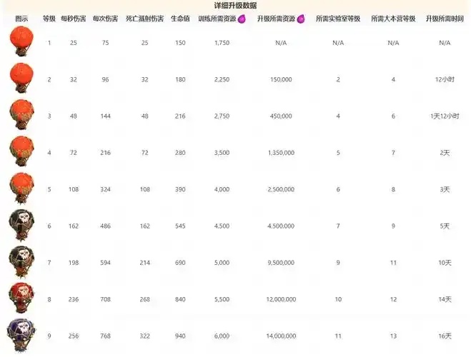Click the level 2 balloon image

21,78
